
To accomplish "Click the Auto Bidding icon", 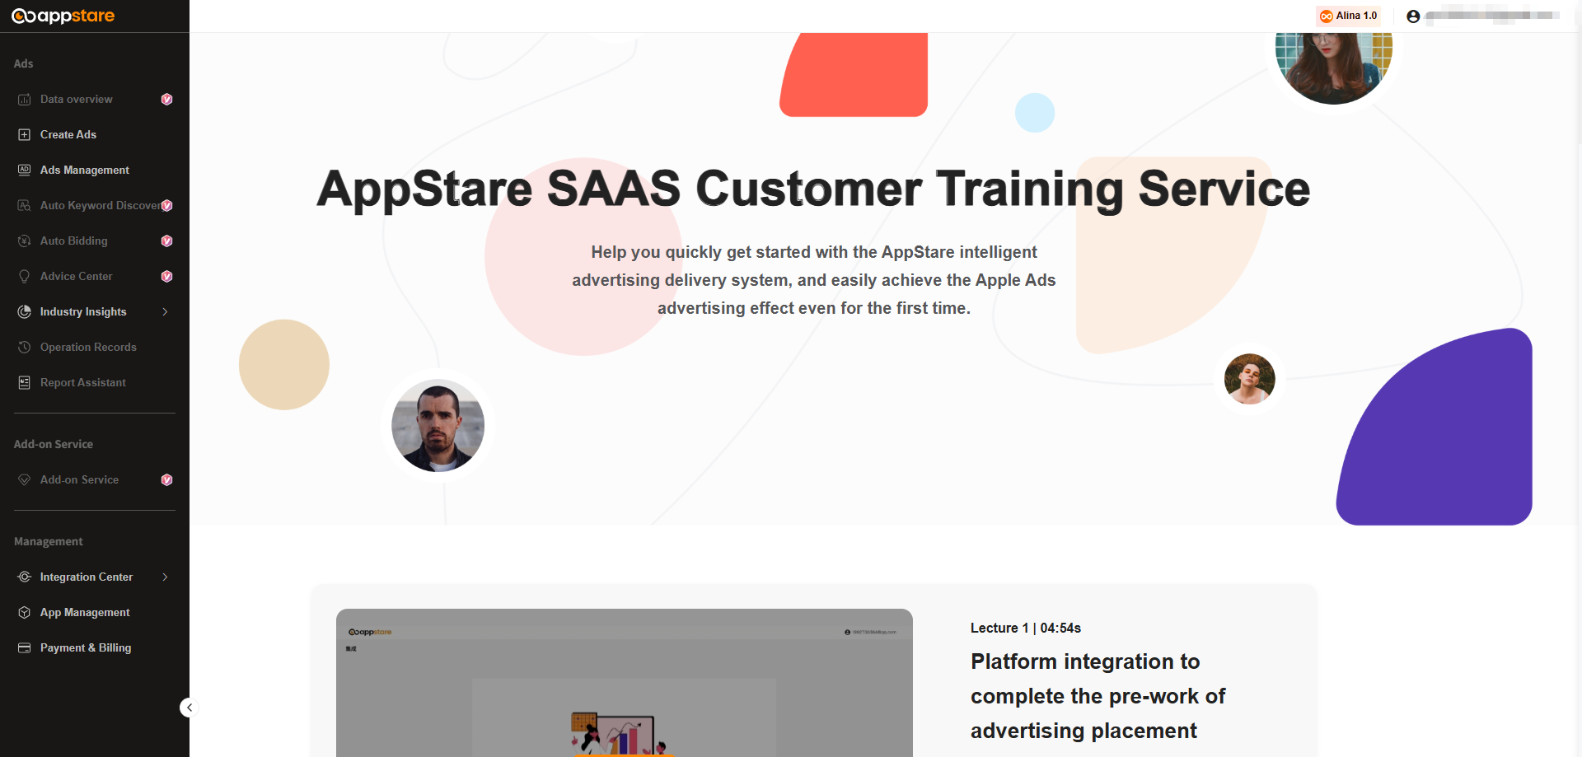I will (25, 241).
